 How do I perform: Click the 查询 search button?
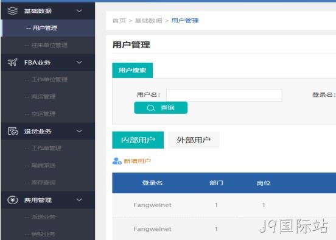pyautogui.click(x=161, y=108)
